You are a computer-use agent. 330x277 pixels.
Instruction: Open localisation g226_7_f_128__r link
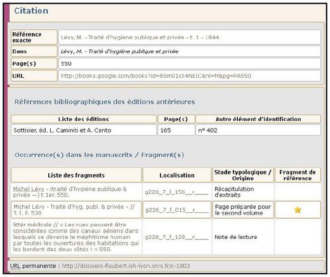point(176,237)
